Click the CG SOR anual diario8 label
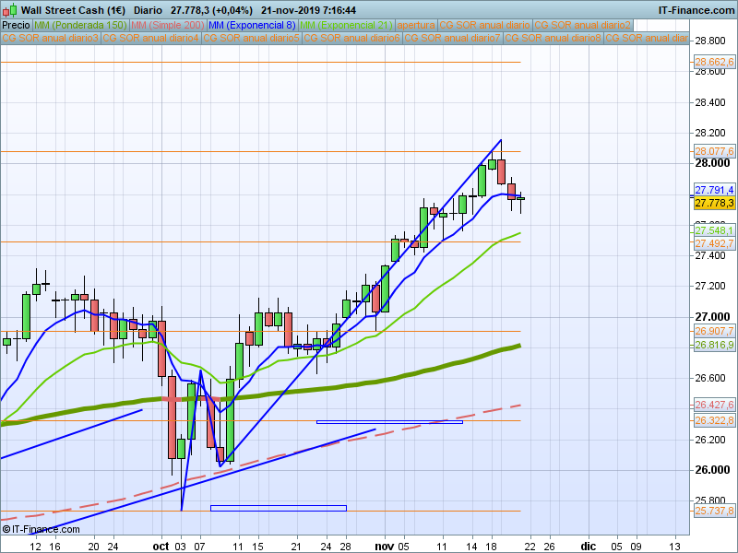 click(x=553, y=38)
